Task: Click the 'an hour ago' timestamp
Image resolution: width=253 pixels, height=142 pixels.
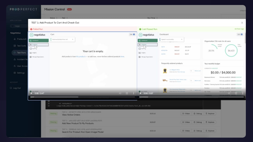Action: pos(239,29)
